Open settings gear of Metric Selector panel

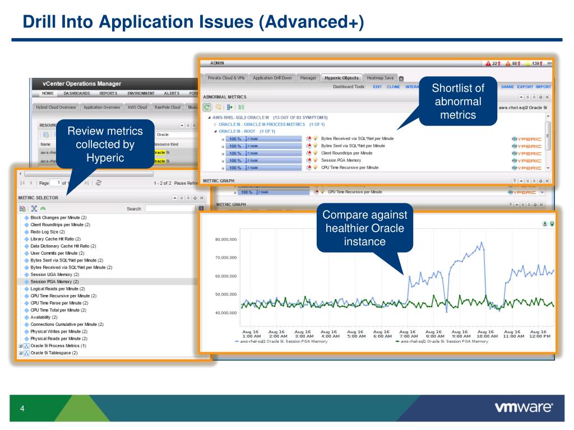click(195, 198)
